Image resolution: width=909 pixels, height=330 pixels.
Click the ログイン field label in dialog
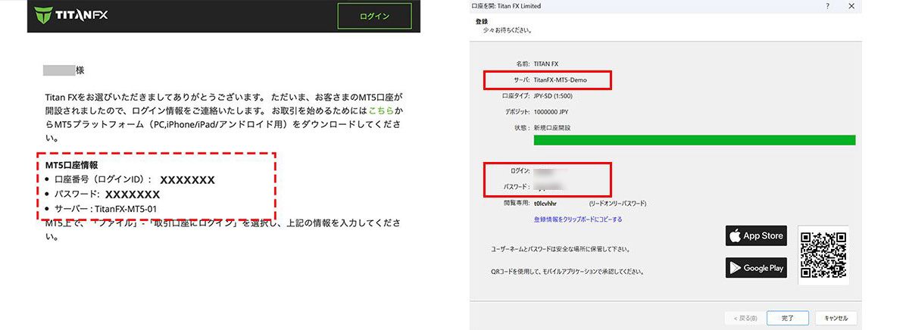(520, 171)
